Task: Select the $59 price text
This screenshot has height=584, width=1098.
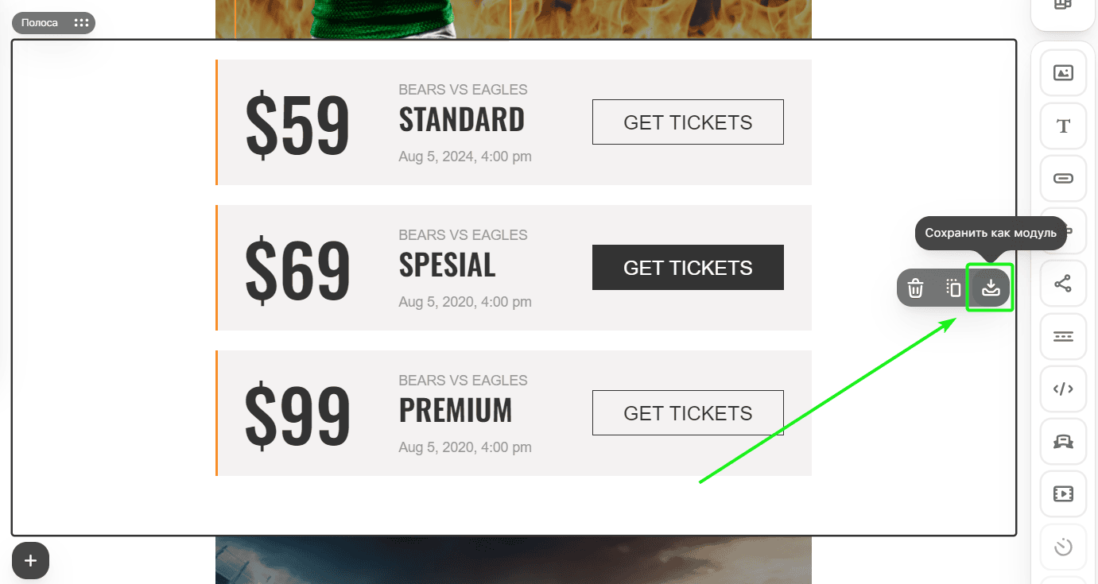Action: pos(297,125)
